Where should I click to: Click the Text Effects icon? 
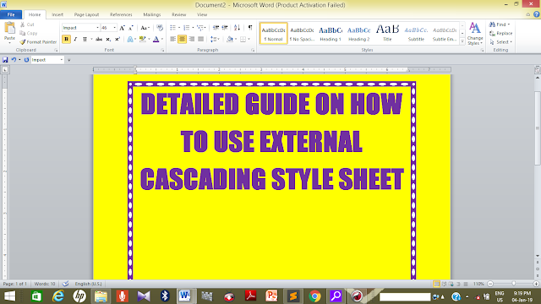(x=130, y=39)
